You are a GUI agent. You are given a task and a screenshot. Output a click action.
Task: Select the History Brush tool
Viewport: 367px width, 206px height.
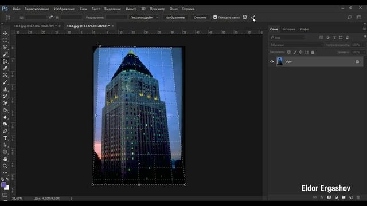click(x=5, y=96)
